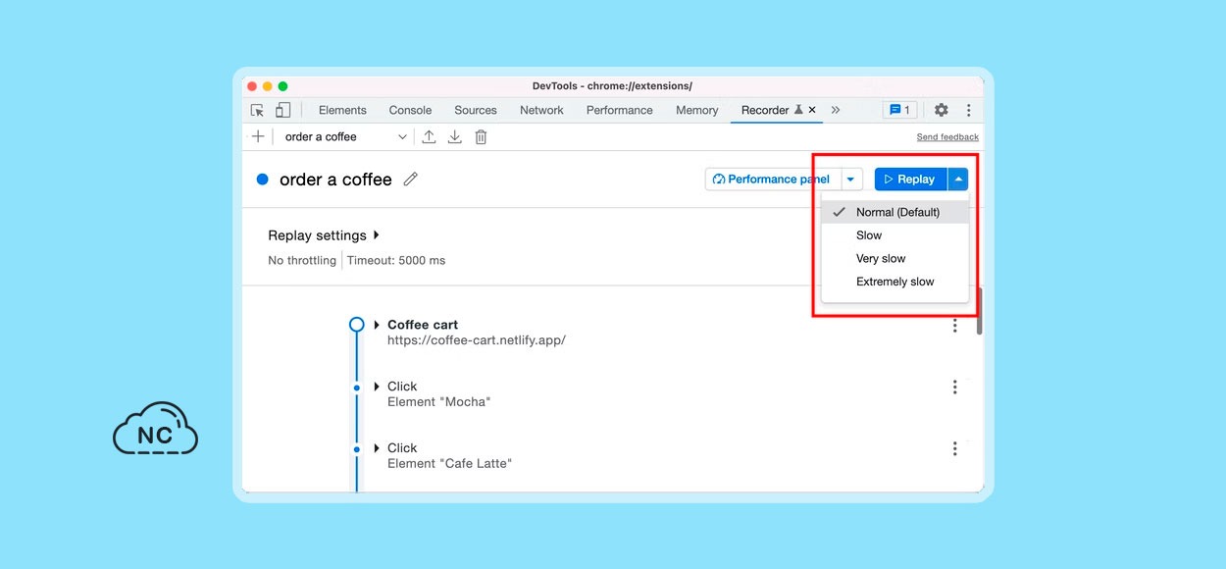Open DevTools three-dot customize menu

coord(968,110)
